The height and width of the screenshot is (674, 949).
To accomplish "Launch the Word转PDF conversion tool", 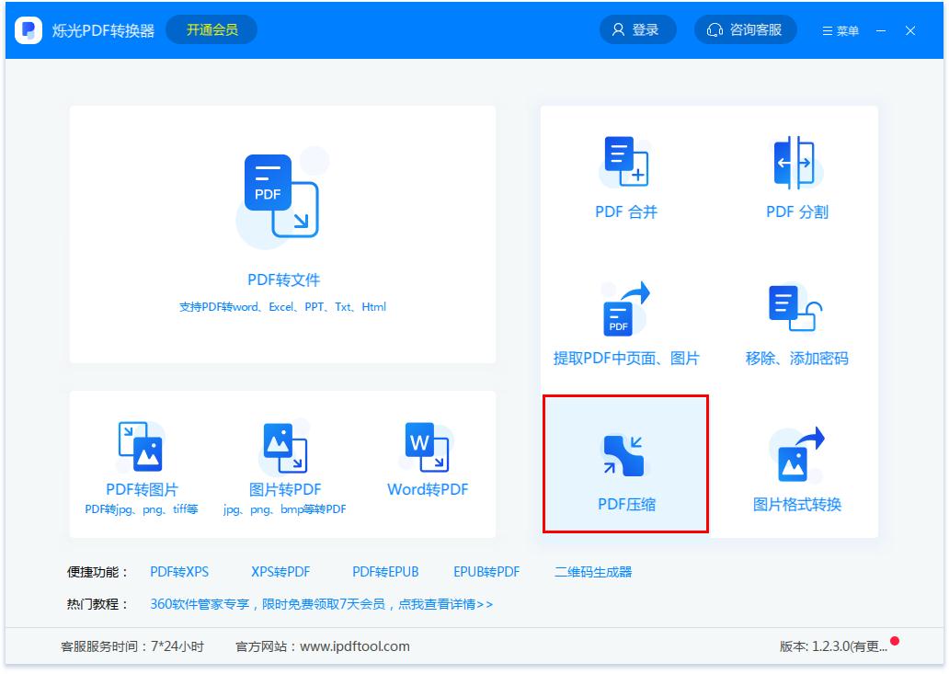I will tap(425, 460).
